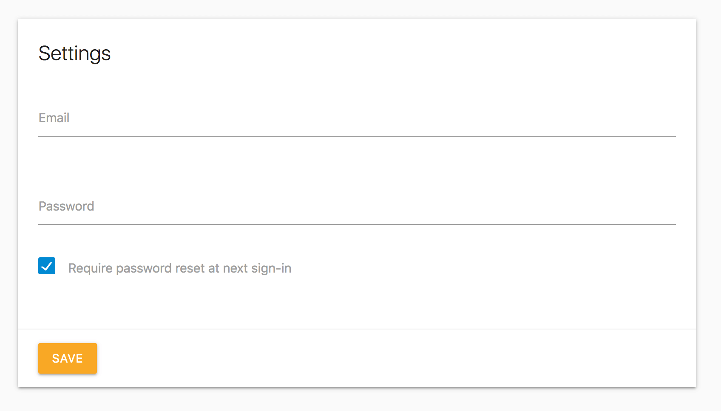721x411 pixels.
Task: Click the "Require password reset at next sign-in" label
Action: pyautogui.click(x=179, y=268)
